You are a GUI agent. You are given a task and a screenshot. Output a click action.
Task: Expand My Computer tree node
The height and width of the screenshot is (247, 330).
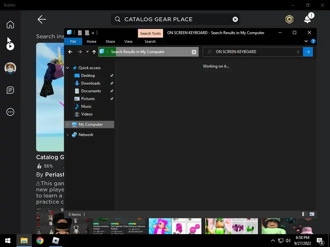(68, 124)
